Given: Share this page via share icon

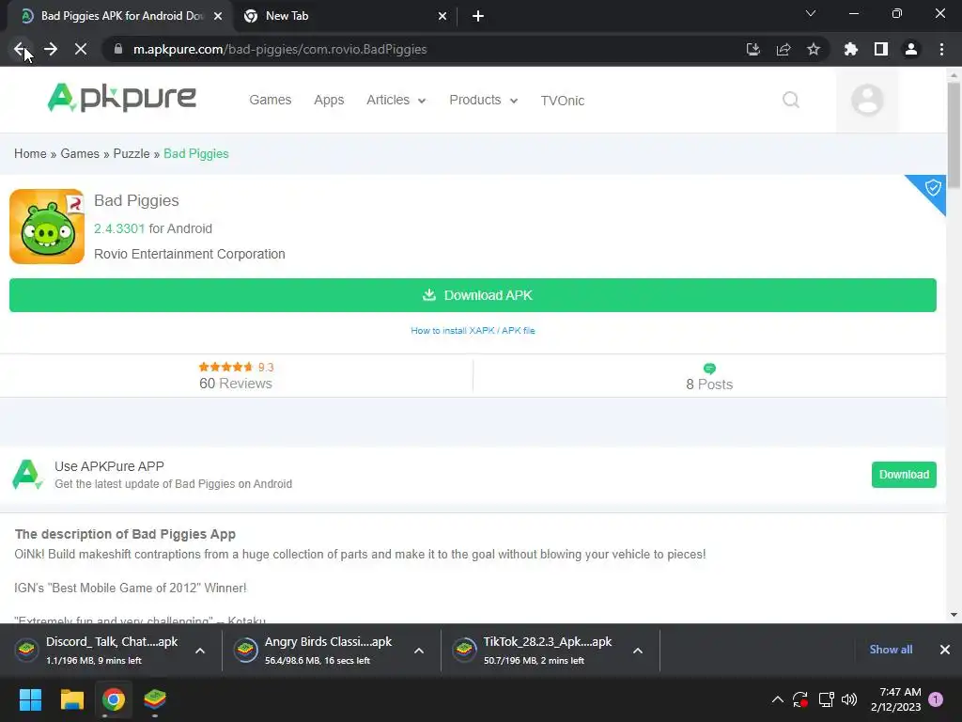Looking at the screenshot, I should point(784,49).
